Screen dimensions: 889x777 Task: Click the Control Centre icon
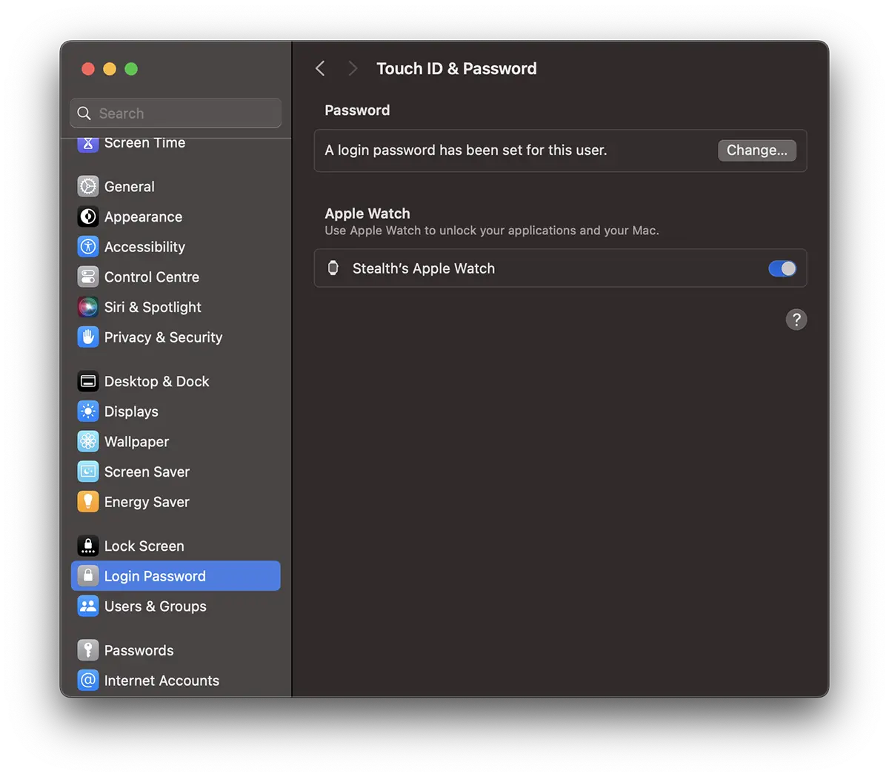(x=88, y=277)
